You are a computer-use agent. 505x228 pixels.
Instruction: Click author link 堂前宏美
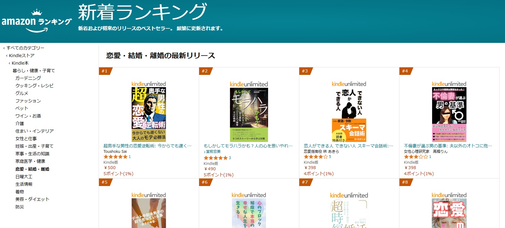pos(213,152)
